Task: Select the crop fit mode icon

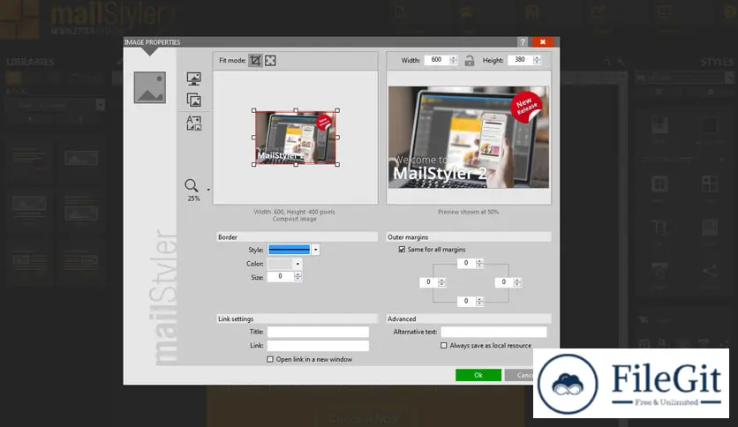Action: point(255,60)
